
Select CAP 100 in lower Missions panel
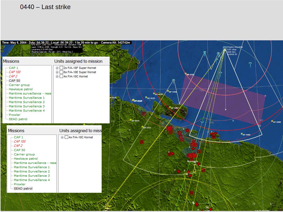pyautogui.click(x=20, y=142)
